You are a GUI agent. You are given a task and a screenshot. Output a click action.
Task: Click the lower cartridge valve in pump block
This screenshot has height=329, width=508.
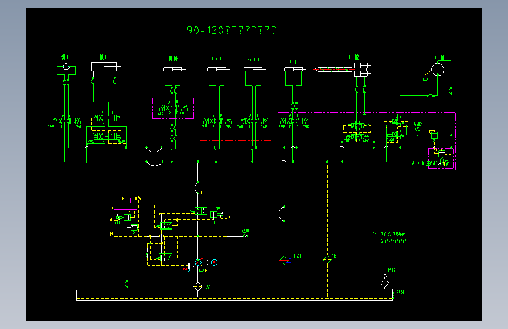pos(166,258)
